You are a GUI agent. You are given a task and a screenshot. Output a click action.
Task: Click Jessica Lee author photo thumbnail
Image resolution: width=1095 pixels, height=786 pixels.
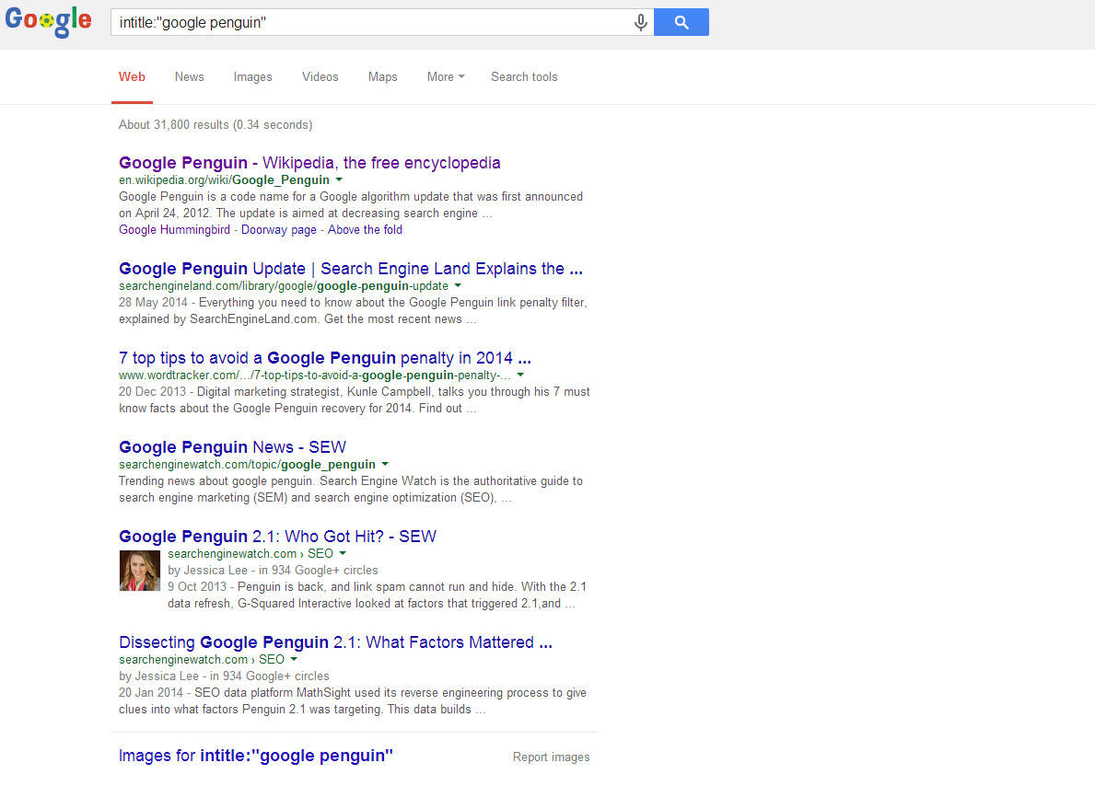tap(140, 571)
